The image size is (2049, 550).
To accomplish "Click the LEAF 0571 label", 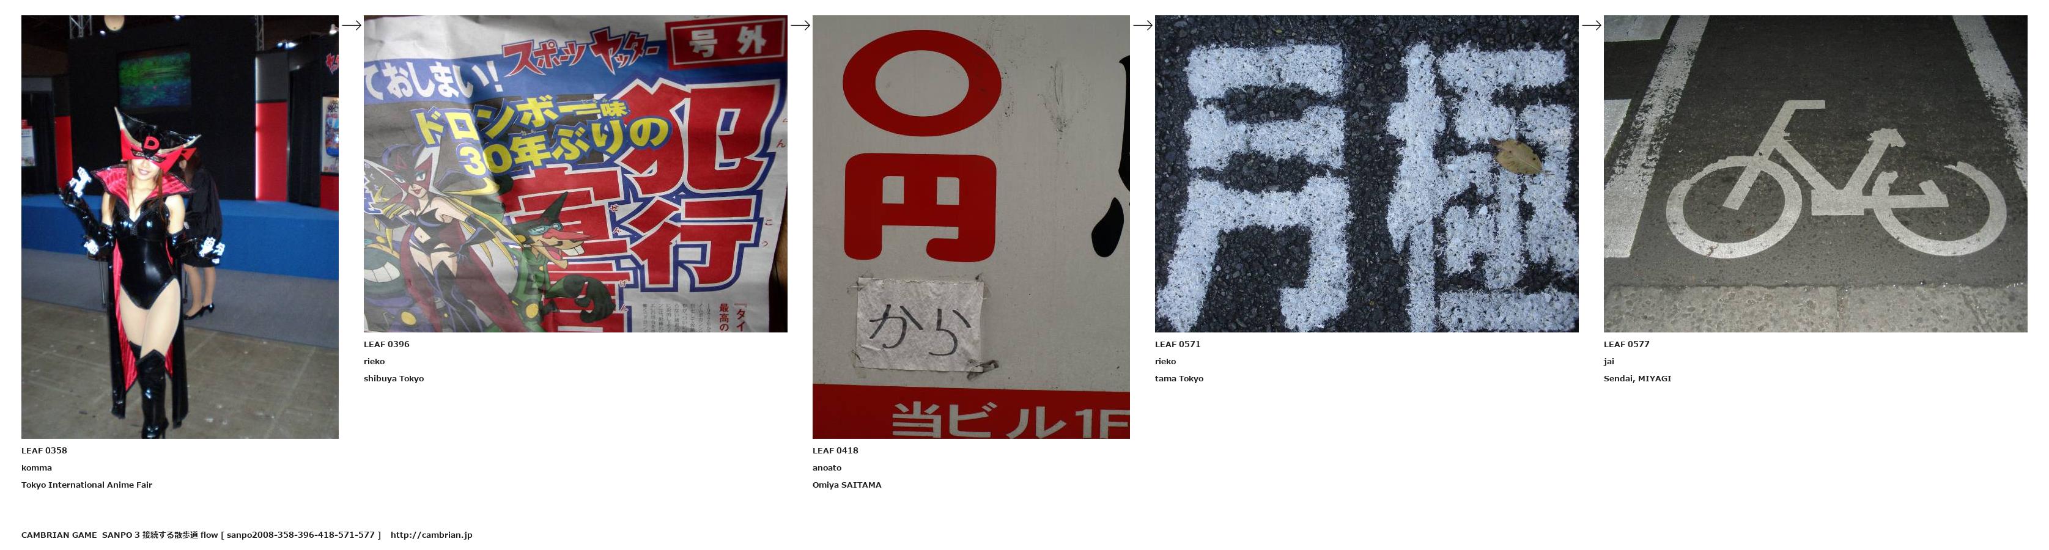I will click(x=1177, y=344).
